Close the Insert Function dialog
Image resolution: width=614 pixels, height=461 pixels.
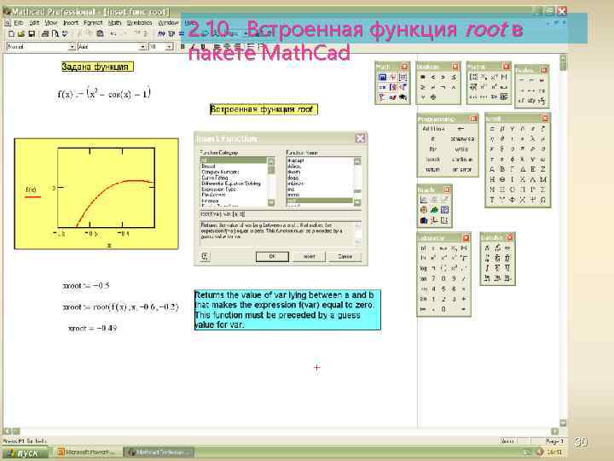(x=360, y=138)
